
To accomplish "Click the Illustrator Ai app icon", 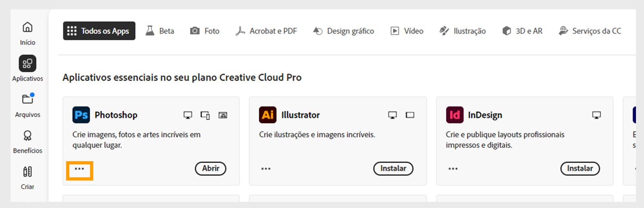I will (268, 115).
